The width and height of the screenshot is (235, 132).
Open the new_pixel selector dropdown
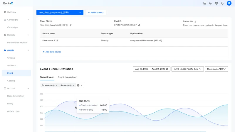[x=60, y=12]
